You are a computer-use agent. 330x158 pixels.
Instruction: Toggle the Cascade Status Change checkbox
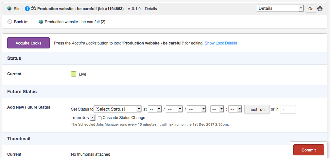pyautogui.click(x=100, y=118)
